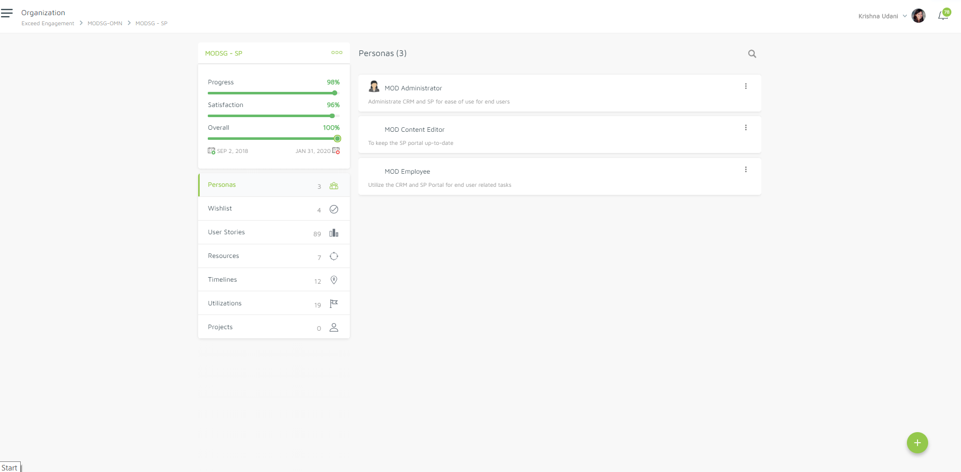Click the end date calendar icon
Viewport: 961px width, 472px height.
[336, 150]
